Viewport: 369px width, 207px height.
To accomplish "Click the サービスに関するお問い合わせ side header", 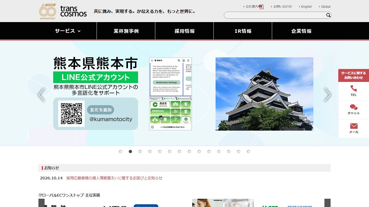I will (354, 75).
